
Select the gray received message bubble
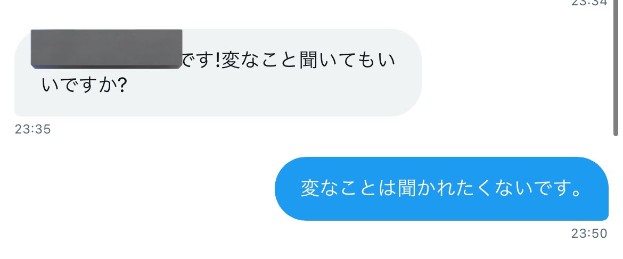218,72
